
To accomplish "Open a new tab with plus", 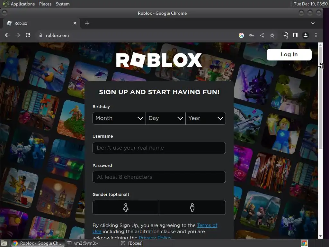I will pyautogui.click(x=87, y=23).
